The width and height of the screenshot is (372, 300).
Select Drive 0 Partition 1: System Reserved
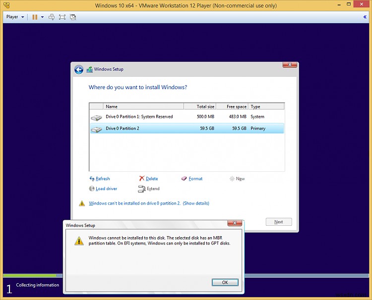pos(187,117)
